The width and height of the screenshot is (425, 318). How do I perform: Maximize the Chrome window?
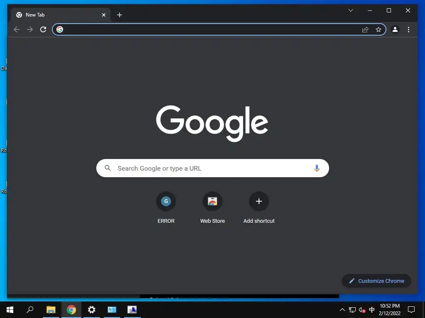point(388,10)
